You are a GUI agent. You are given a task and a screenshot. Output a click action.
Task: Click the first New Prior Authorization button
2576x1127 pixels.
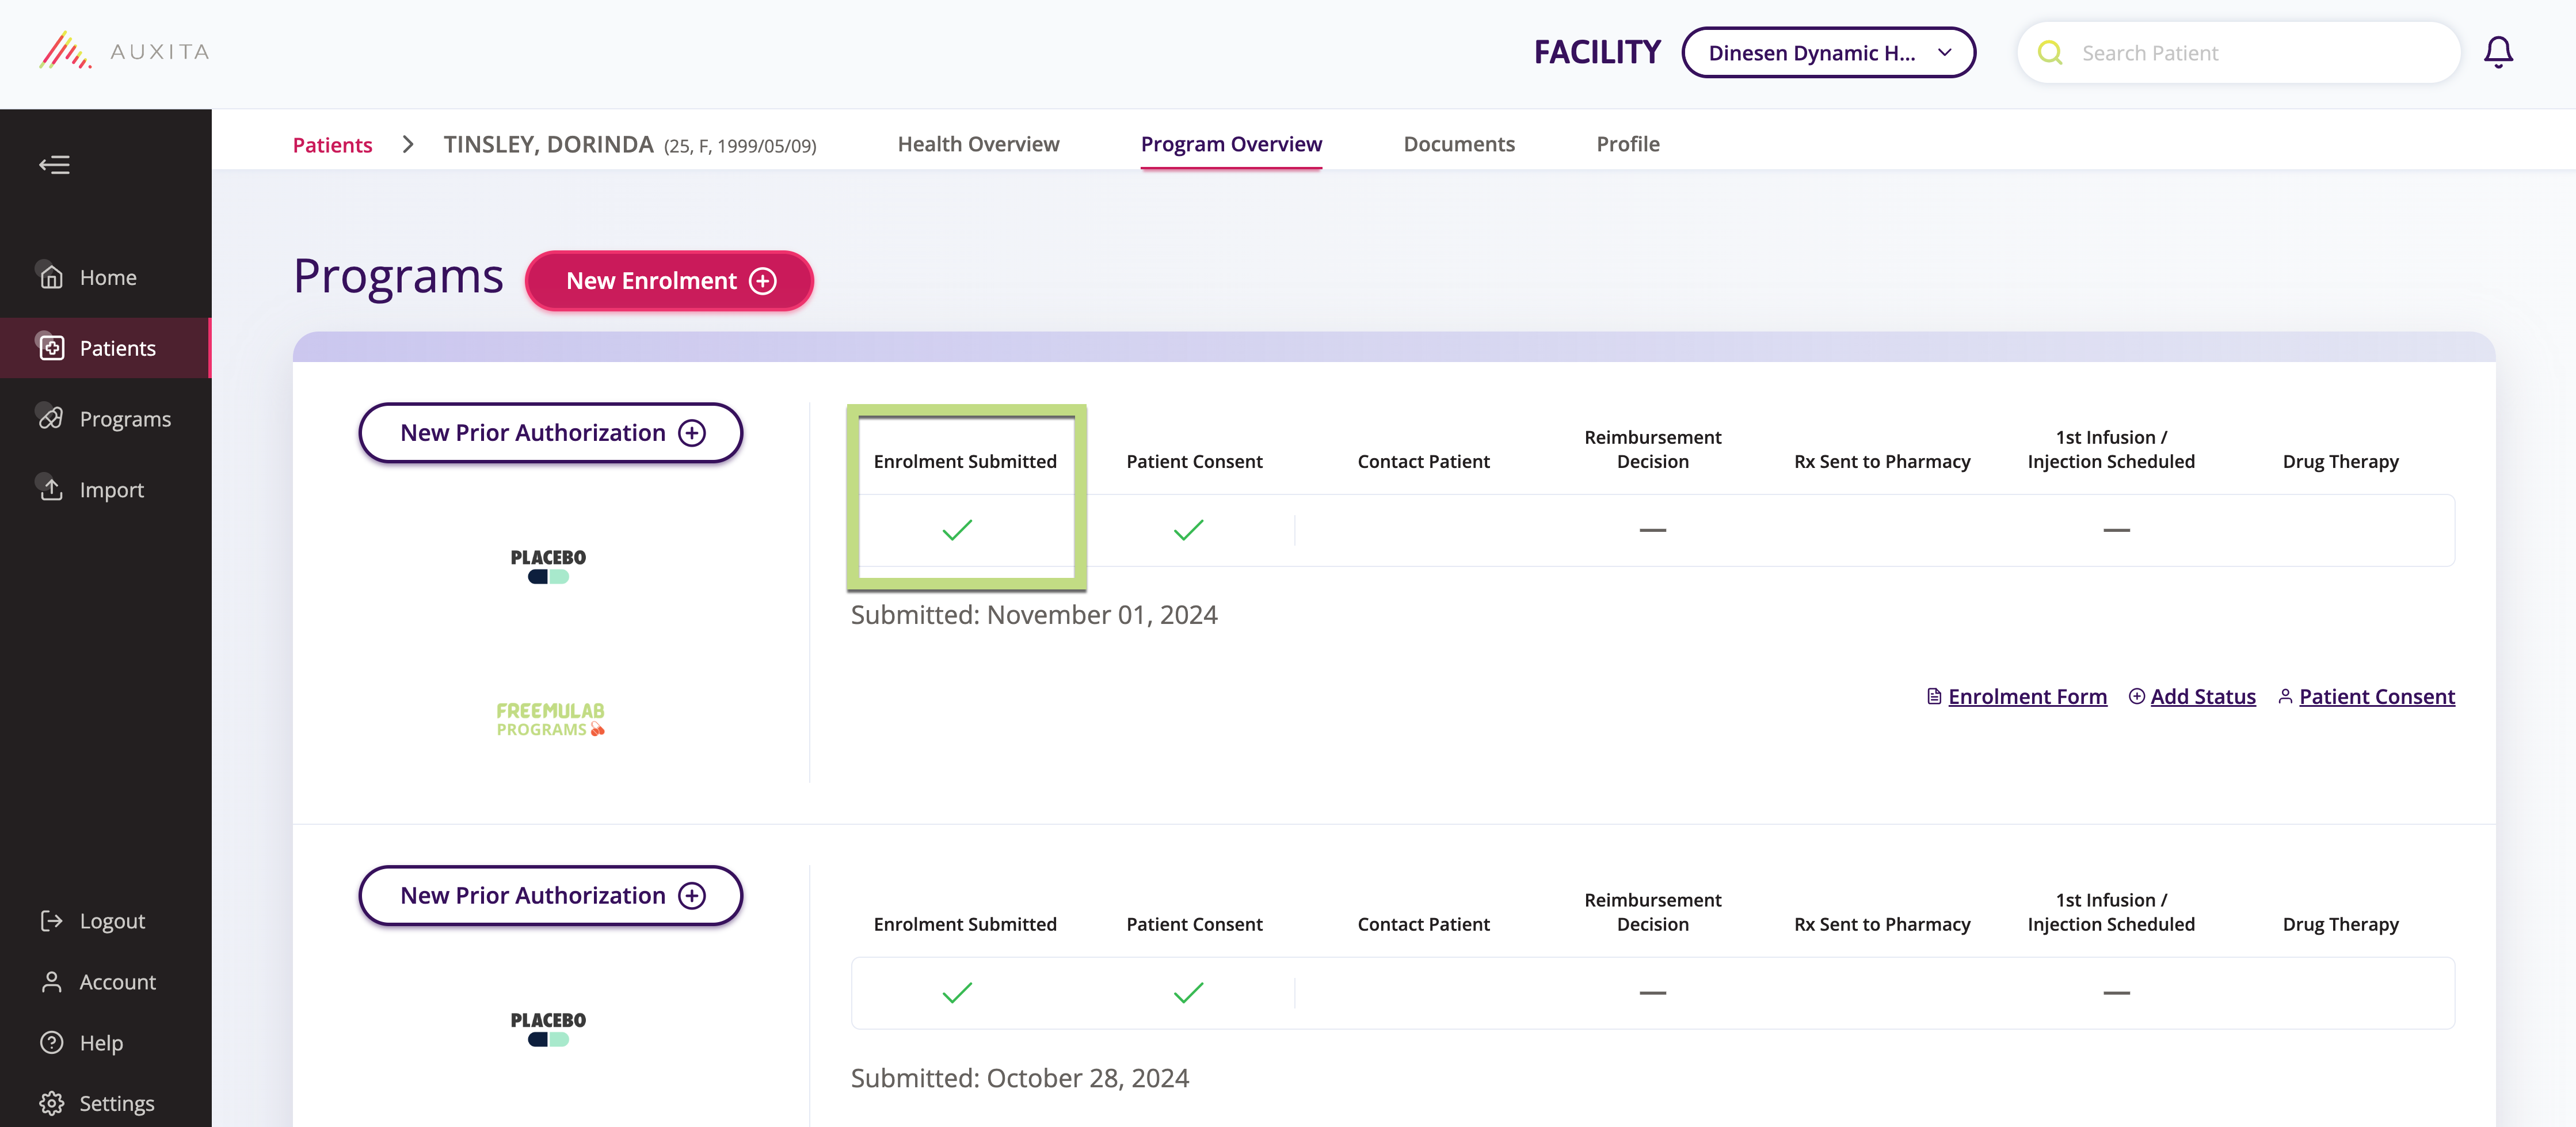(x=550, y=433)
